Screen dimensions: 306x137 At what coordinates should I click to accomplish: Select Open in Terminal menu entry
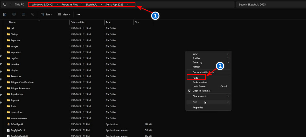(201, 91)
